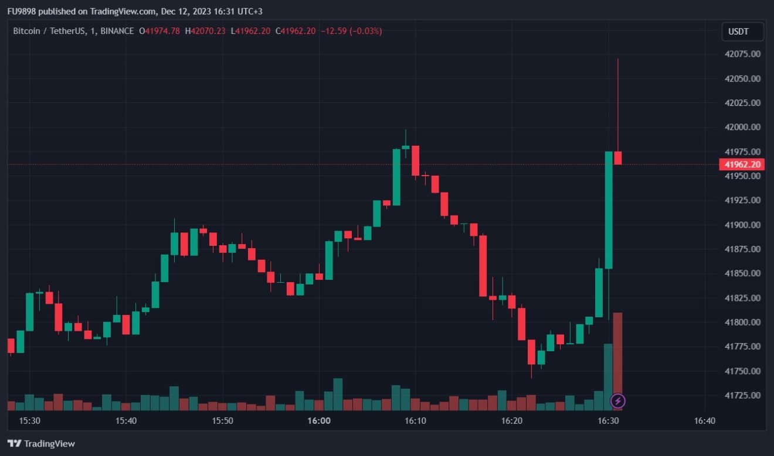Click the 42000.00 price scale label
The width and height of the screenshot is (774, 456).
coord(742,127)
